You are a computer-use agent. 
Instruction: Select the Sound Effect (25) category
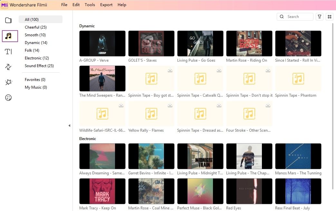(x=39, y=66)
